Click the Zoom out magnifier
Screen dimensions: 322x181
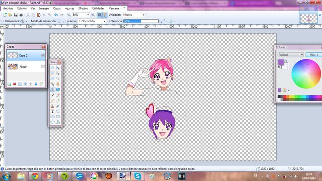tap(69, 15)
